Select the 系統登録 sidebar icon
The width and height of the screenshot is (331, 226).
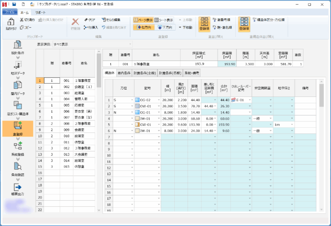[17, 146]
